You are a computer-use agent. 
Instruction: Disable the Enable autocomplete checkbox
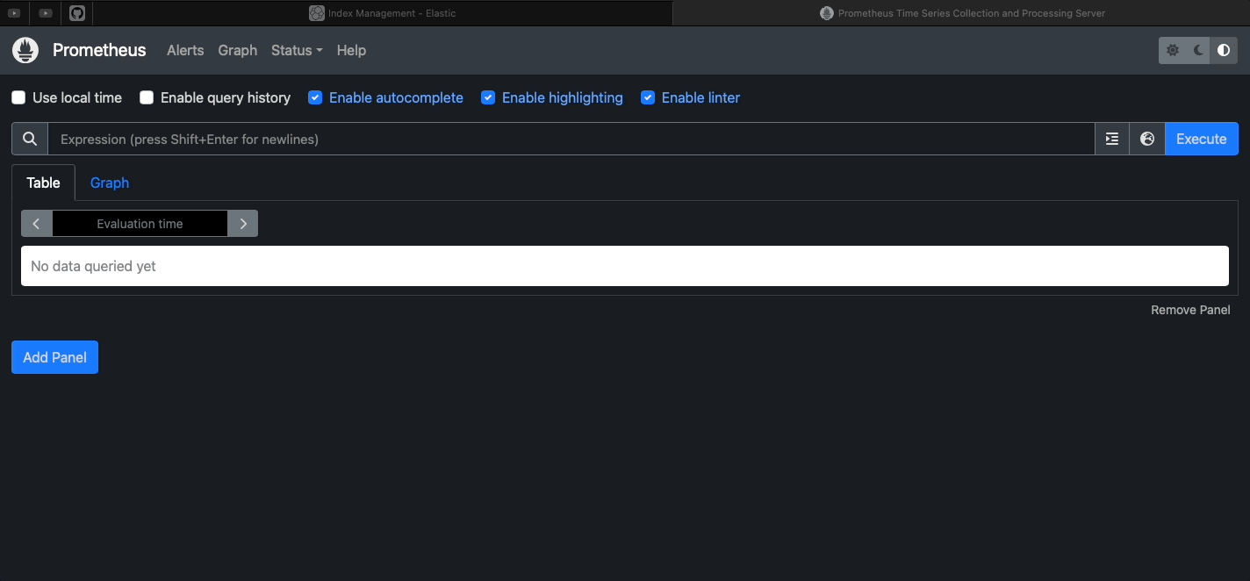[315, 97]
